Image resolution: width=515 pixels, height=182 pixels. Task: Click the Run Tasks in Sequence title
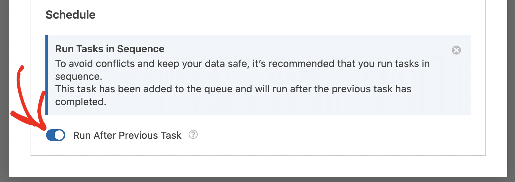click(x=110, y=49)
